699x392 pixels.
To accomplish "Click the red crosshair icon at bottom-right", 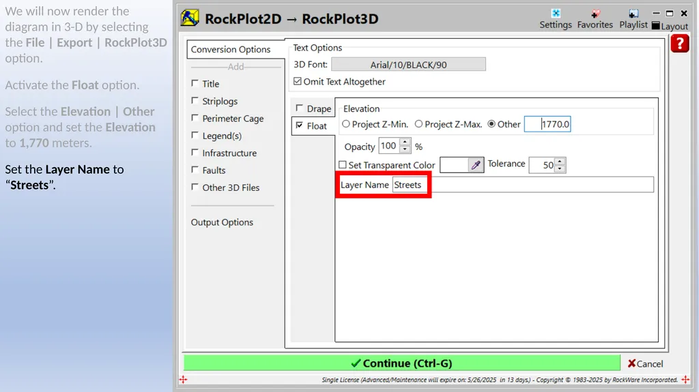I will [x=685, y=380].
